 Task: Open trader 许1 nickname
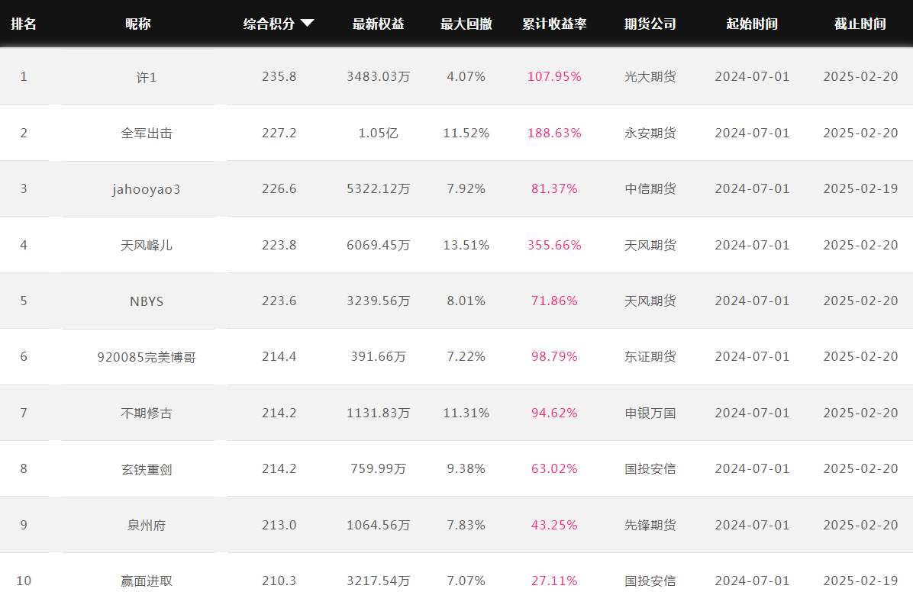pos(147,77)
